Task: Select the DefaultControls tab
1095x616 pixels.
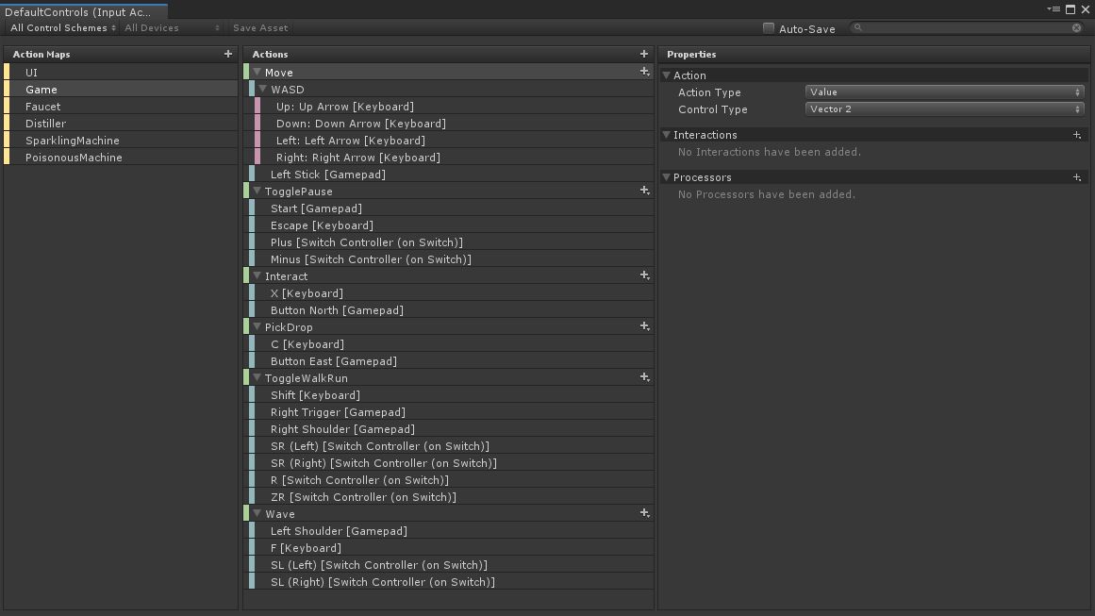Action: (84, 12)
